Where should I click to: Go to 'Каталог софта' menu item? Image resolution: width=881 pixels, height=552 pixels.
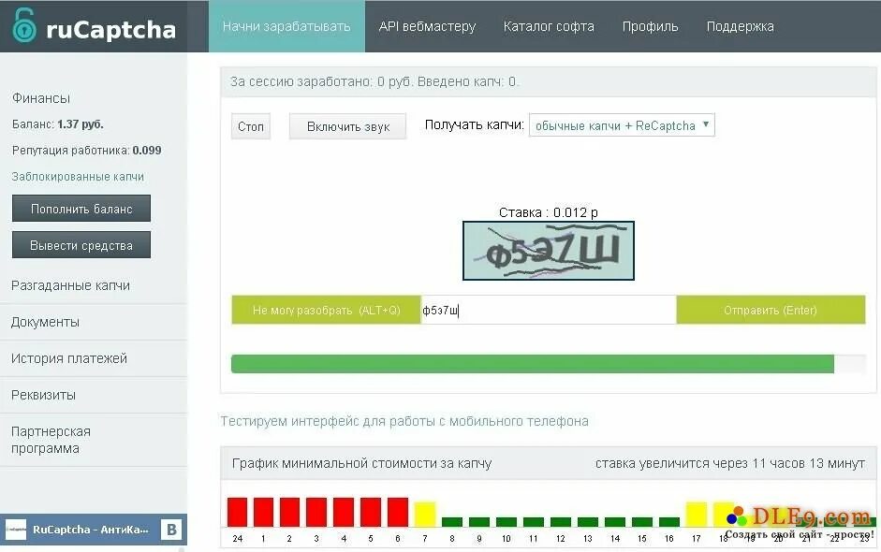549,26
